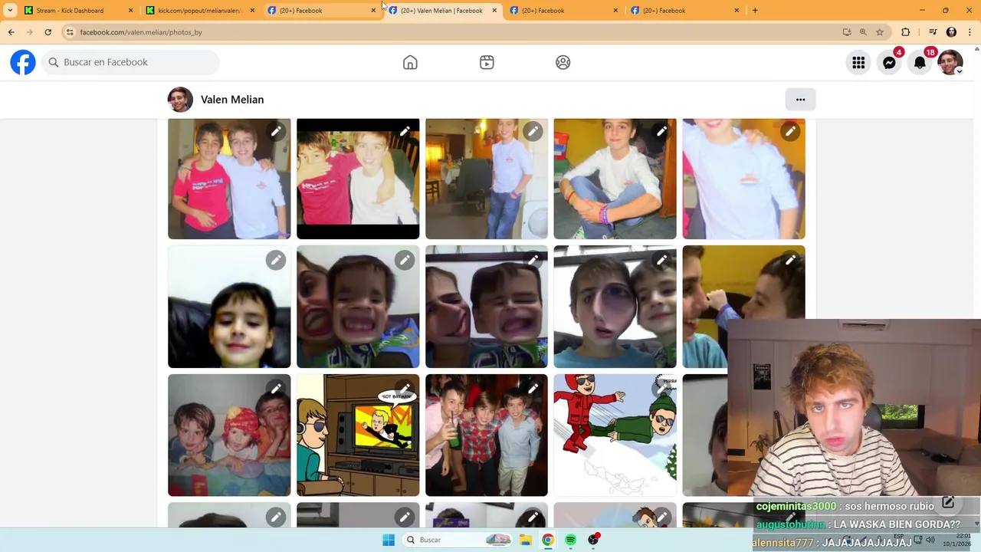Bookmark this page with the star icon
The width and height of the screenshot is (981, 552).
[880, 32]
